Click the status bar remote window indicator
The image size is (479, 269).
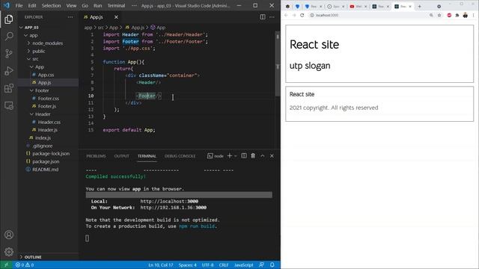[6, 265]
